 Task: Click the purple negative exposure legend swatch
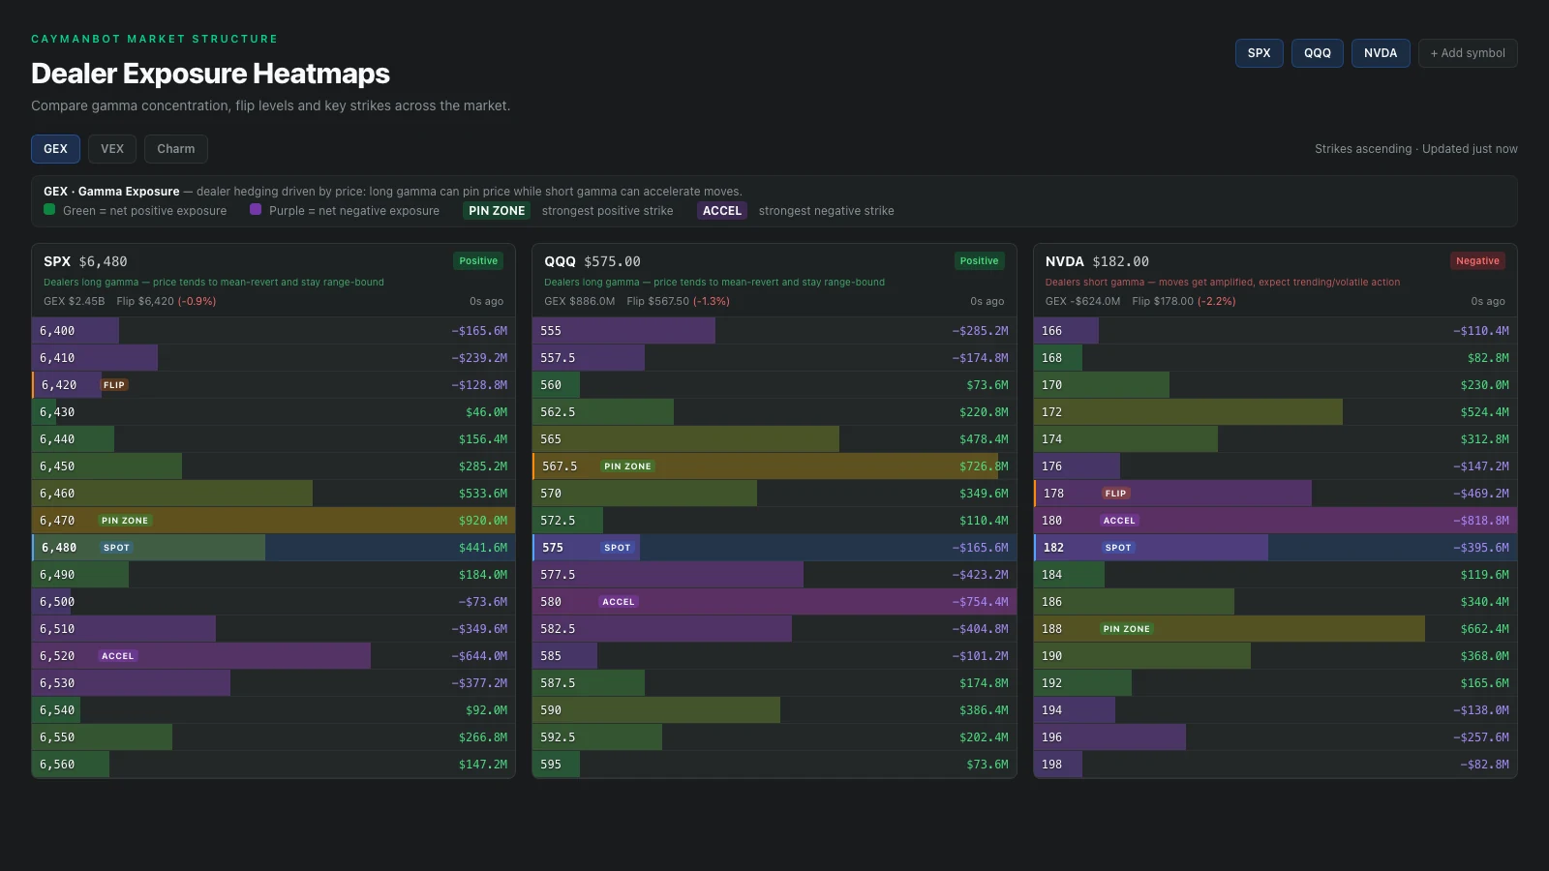click(x=256, y=209)
